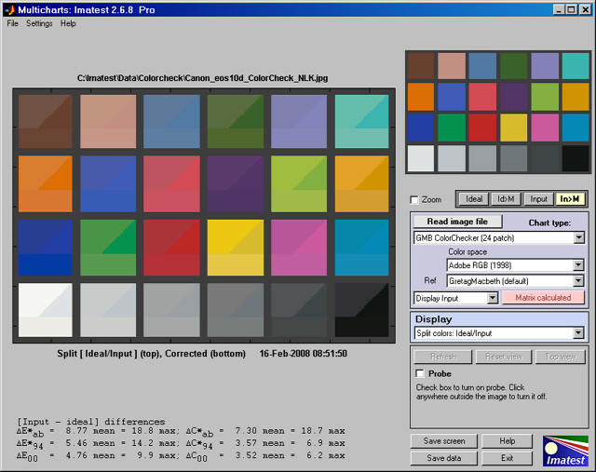Click the magenta patch in main chart
This screenshot has width=596, height=472.
(x=299, y=248)
